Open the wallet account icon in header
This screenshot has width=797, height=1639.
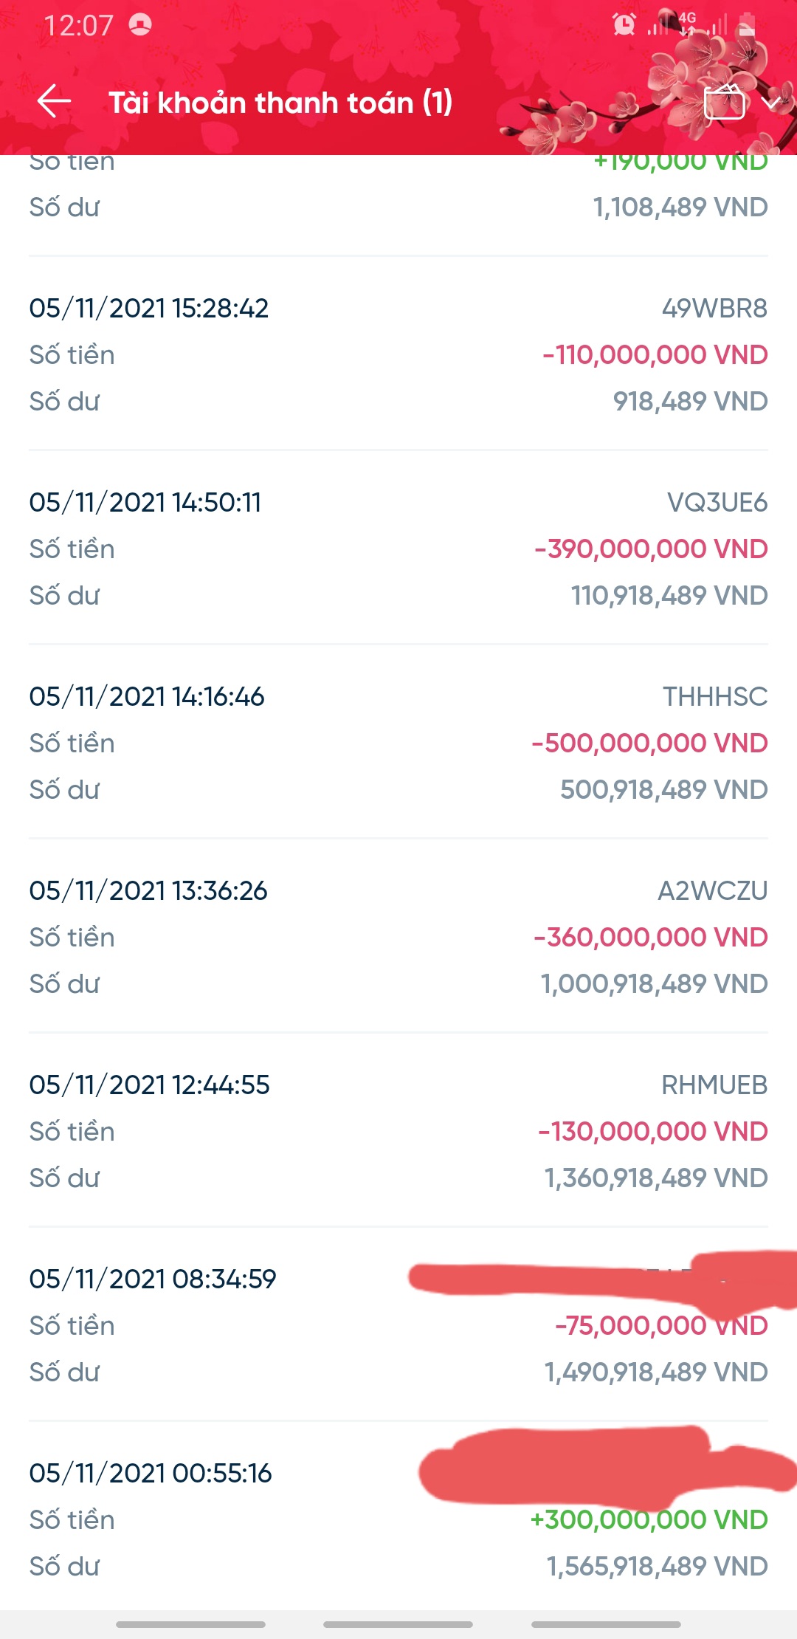click(x=724, y=102)
